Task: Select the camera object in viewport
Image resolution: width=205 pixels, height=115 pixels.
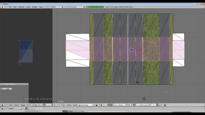Action: (x=144, y=99)
